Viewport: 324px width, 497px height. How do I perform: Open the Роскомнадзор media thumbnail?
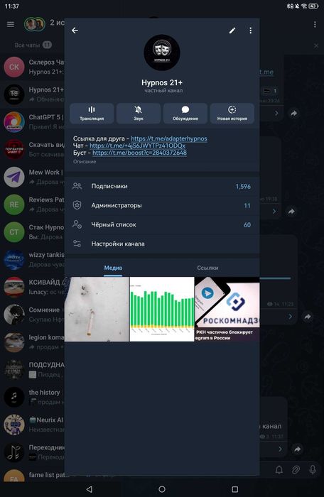[x=227, y=309]
